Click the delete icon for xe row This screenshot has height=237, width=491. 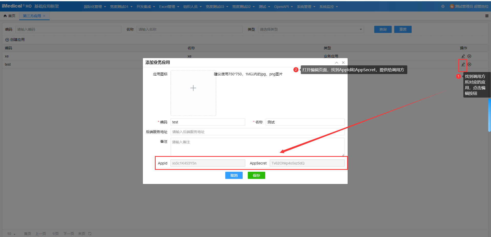click(x=469, y=56)
